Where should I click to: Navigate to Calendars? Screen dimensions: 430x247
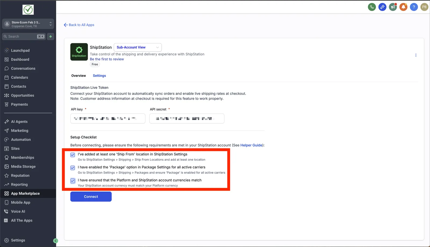pos(28,78)
